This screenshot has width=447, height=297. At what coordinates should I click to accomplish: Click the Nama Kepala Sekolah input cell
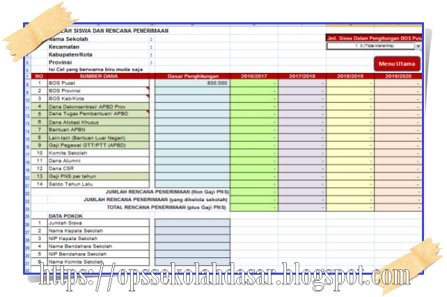tap(192, 231)
